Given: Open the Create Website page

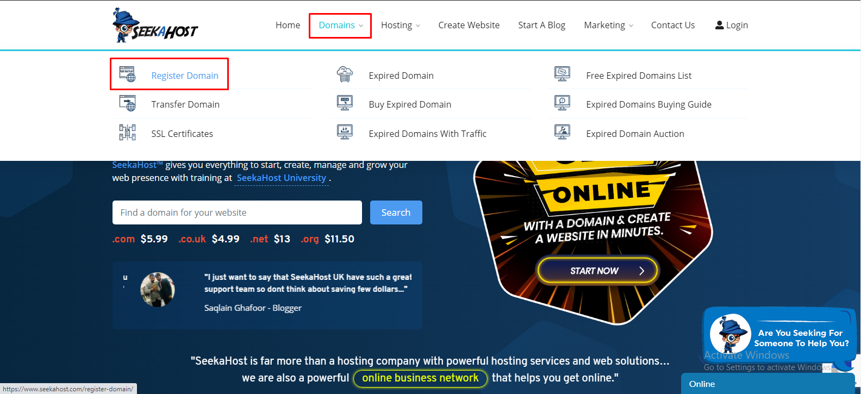Looking at the screenshot, I should click(469, 25).
